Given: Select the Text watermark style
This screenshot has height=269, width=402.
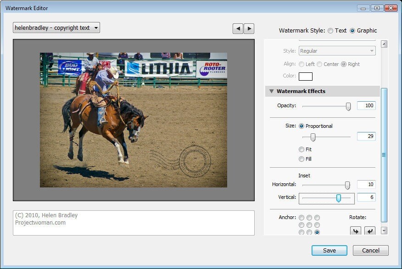Looking at the screenshot, I should click(x=330, y=31).
